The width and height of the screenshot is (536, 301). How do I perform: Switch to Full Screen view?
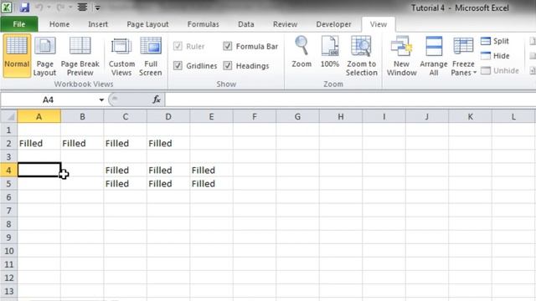click(151, 57)
